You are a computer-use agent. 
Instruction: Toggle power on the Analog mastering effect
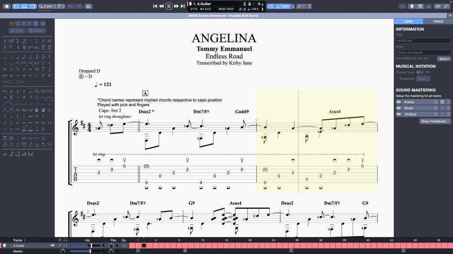443,103
